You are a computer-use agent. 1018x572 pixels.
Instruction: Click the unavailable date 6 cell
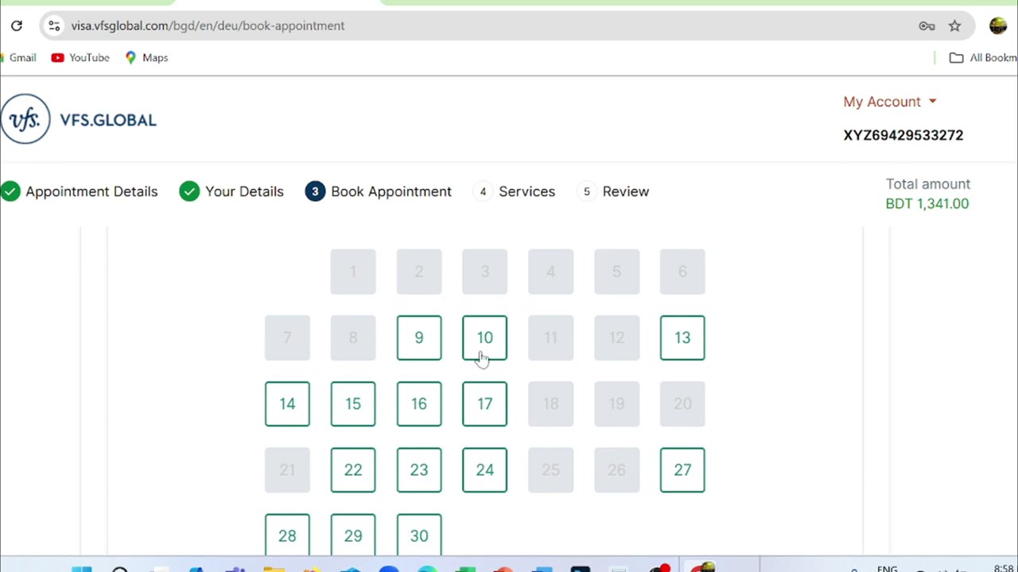pos(682,272)
